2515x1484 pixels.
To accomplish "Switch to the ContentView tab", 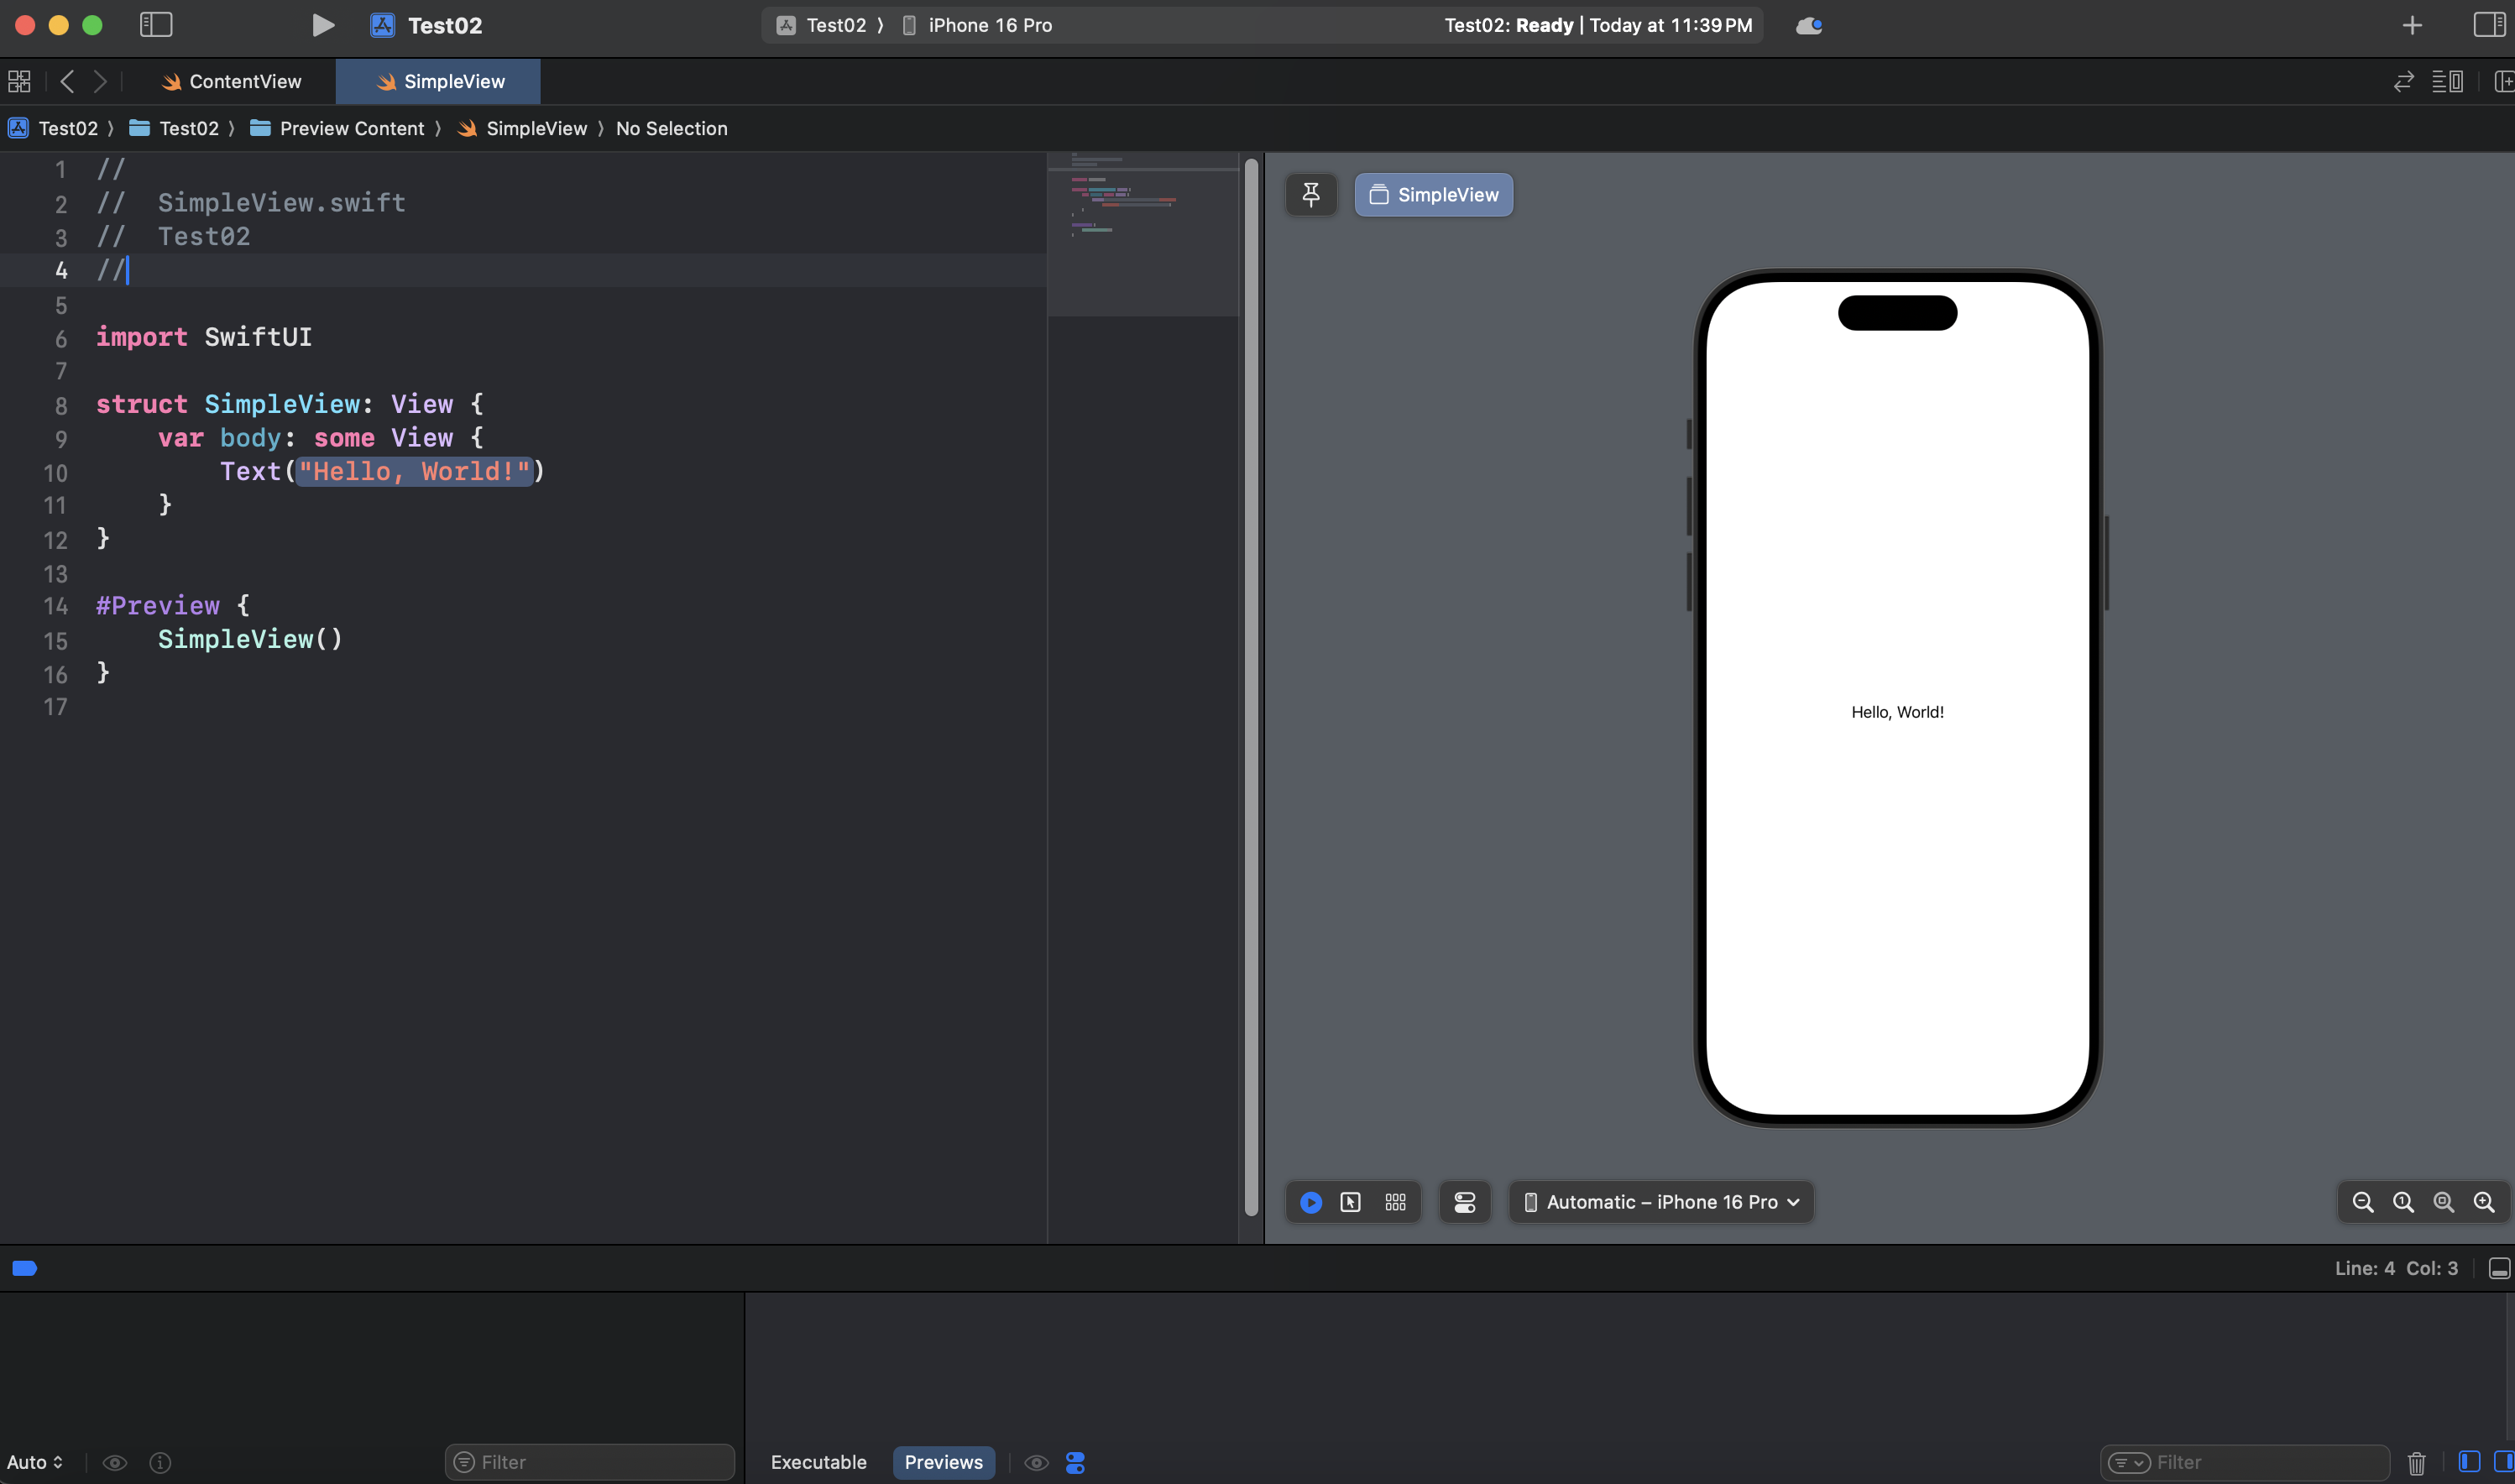I will click(233, 82).
